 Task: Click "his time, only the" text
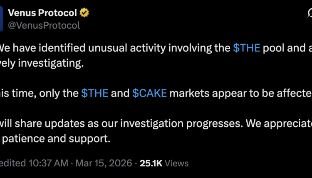coord(40,93)
